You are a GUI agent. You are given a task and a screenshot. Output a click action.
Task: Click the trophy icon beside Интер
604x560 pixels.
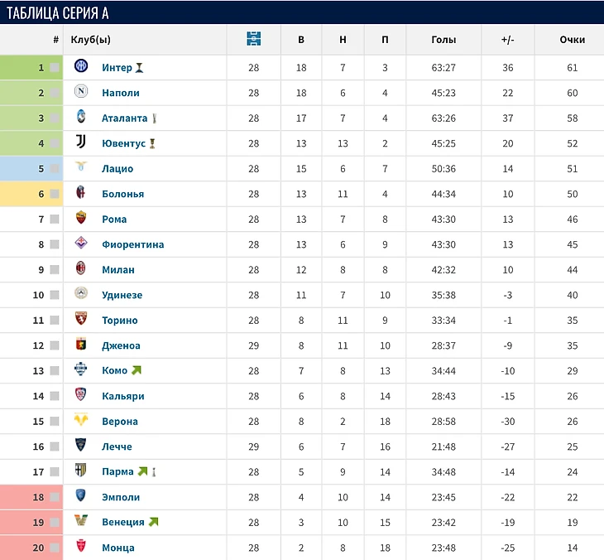140,68
